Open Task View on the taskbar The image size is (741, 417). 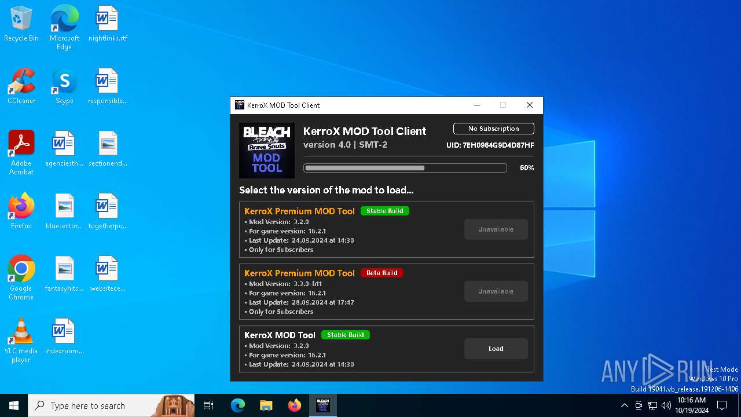point(208,405)
